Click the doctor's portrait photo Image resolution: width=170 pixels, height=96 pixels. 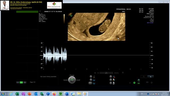pyautogui.click(x=5, y=5)
